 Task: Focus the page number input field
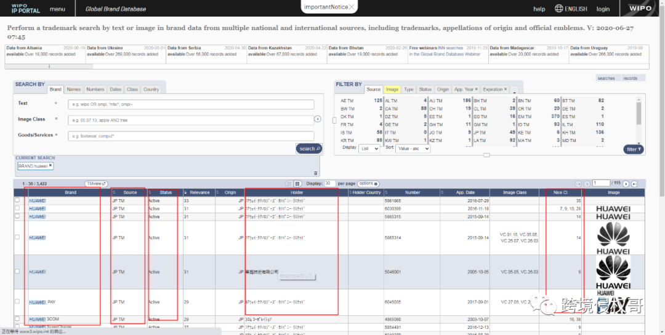[601, 183]
